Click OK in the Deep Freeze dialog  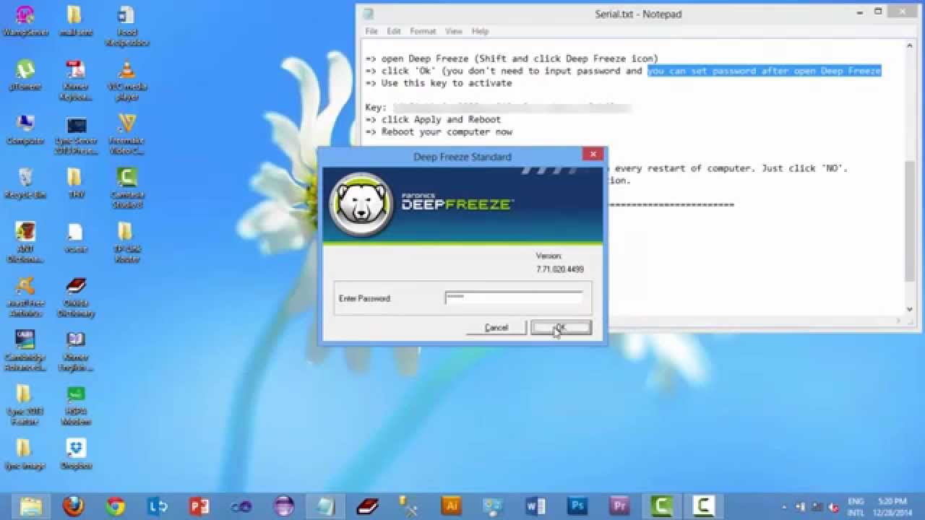tap(562, 328)
